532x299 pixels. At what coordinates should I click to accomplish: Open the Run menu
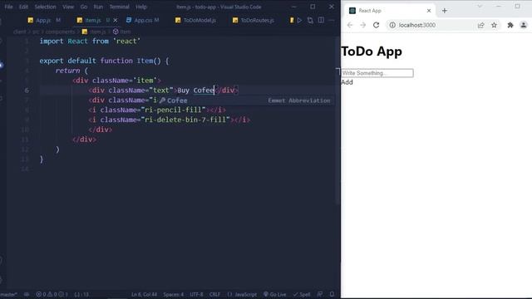[x=98, y=7]
